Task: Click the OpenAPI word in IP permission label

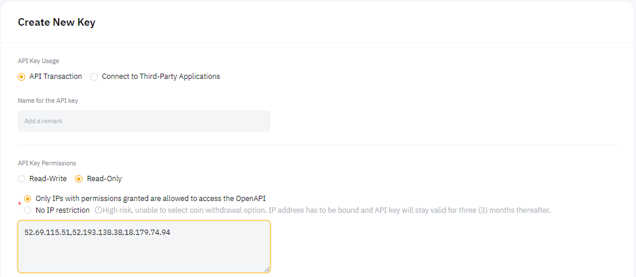Action: click(x=251, y=199)
